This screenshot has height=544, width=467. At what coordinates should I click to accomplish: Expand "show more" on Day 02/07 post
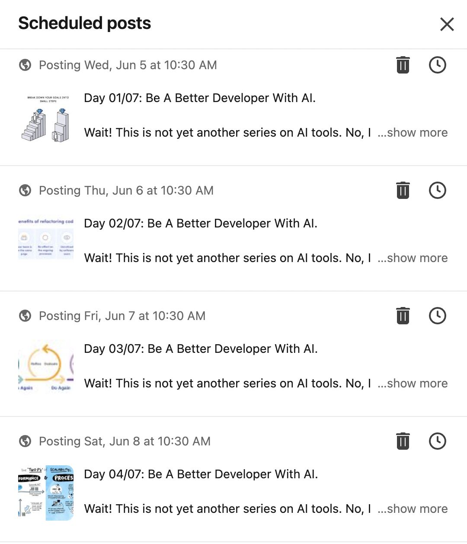(x=413, y=258)
